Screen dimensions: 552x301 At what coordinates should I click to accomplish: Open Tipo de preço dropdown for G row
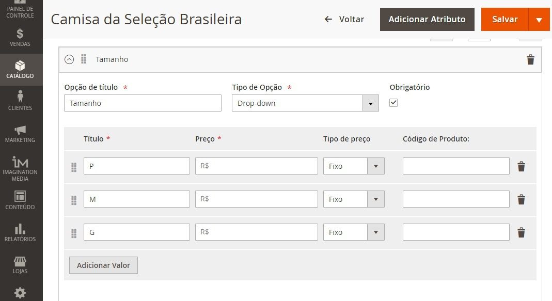tap(354, 232)
